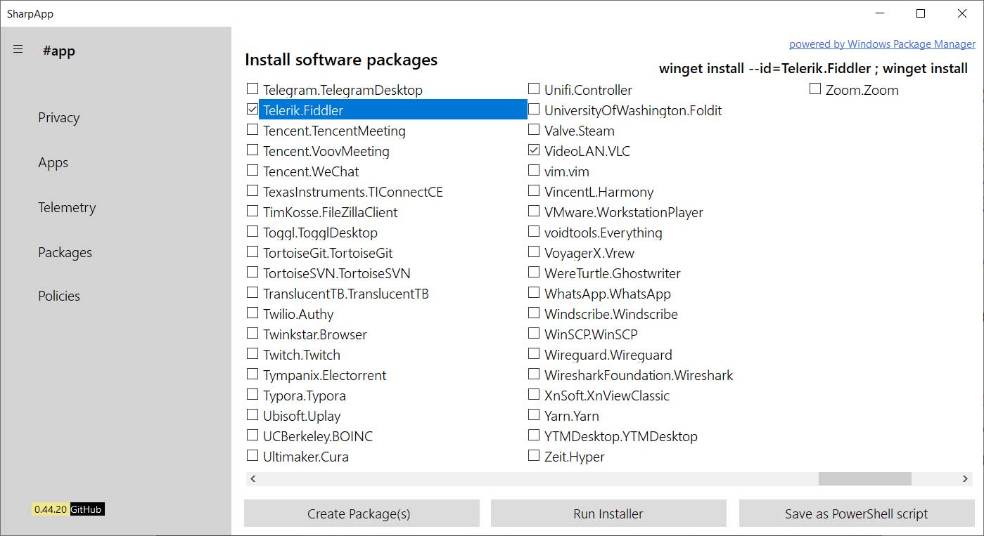Click the horizontal scrollbar thumb
Image resolution: width=984 pixels, height=536 pixels.
pyautogui.click(x=865, y=478)
